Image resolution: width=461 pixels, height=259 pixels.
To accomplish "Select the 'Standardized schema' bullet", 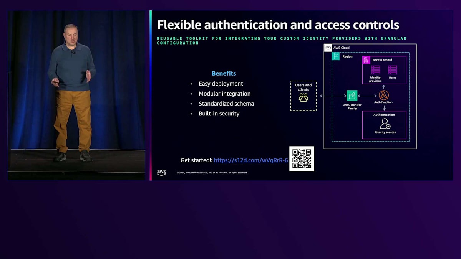I will [x=226, y=104].
